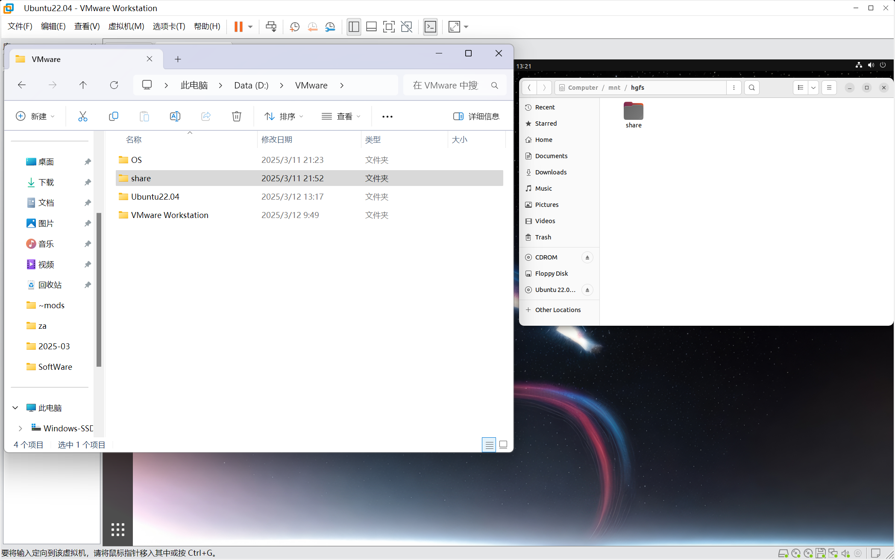Open the view options dropdown in Ubuntu Files

click(x=813, y=88)
